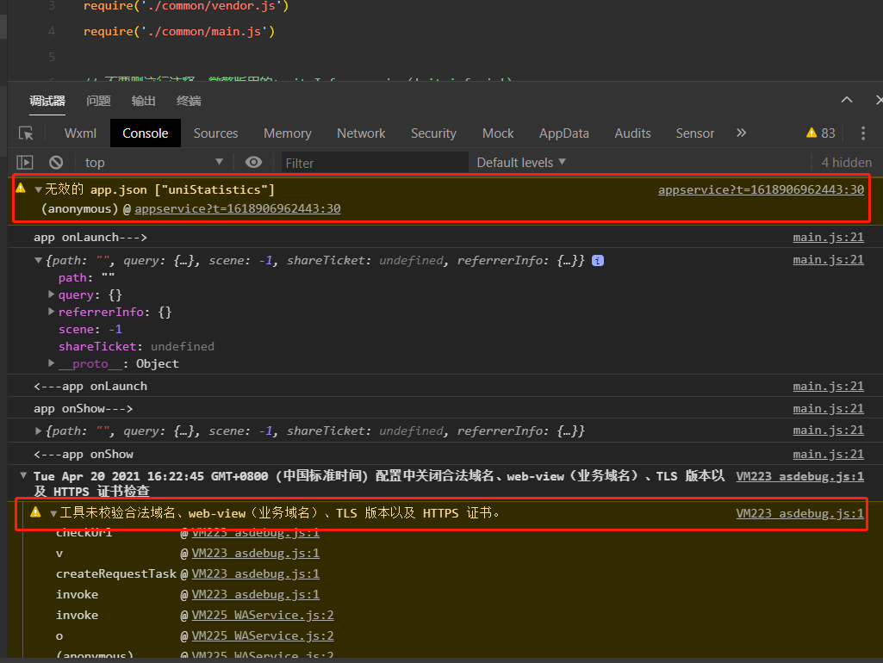
Task: Open createRequestTask VM223 asdebug.js link
Action: coord(256,573)
